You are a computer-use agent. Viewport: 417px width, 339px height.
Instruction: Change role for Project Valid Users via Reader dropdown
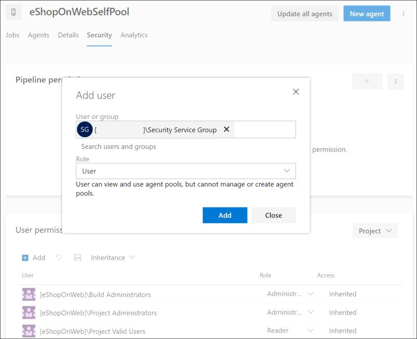point(289,331)
